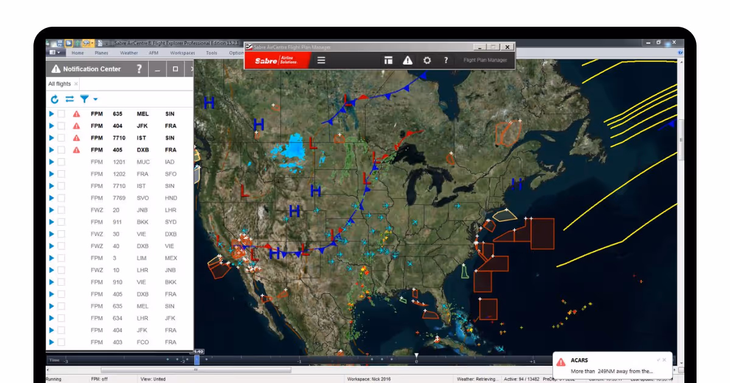The width and height of the screenshot is (730, 383).
Task: Click the refresh icon in Notification Center
Action: pyautogui.click(x=54, y=99)
